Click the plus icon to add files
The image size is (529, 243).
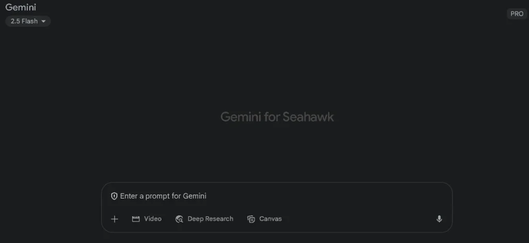(x=115, y=219)
